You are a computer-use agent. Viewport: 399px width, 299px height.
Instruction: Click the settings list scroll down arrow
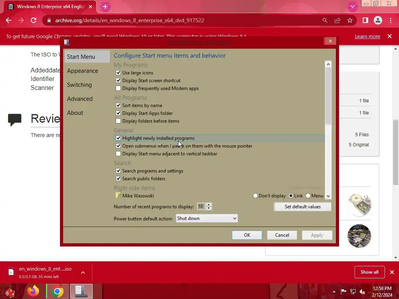tap(328, 196)
